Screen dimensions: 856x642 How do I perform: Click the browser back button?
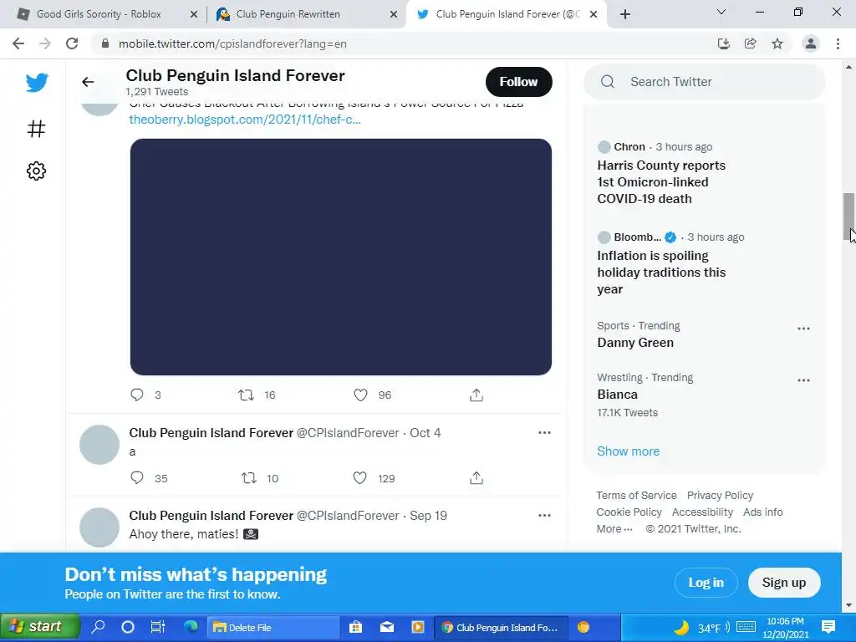coord(18,43)
